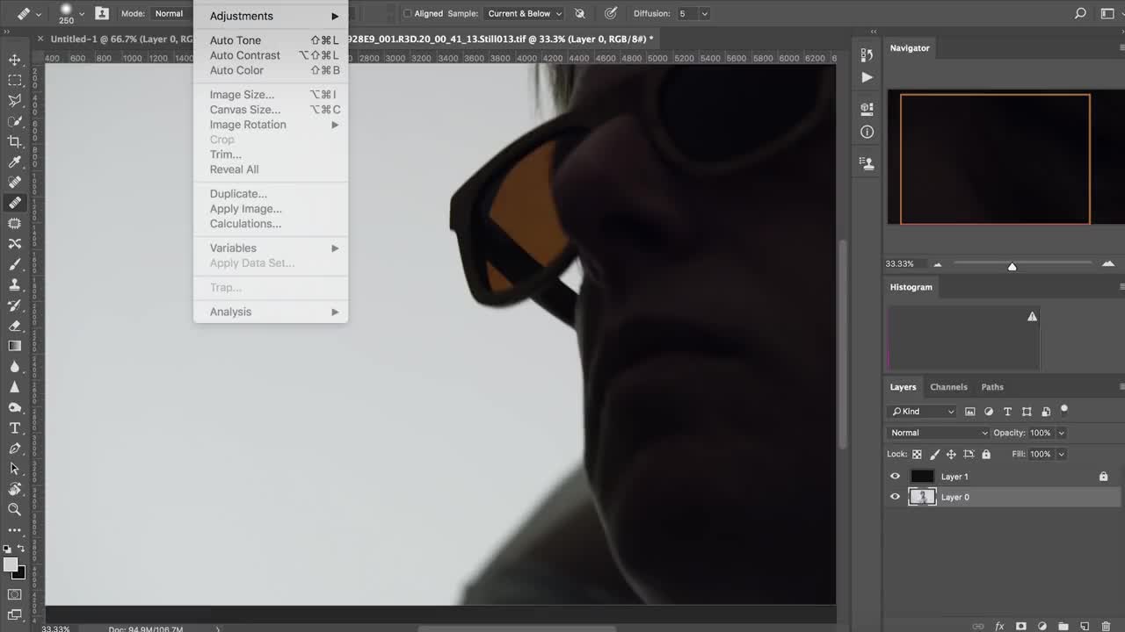Viewport: 1125px width, 632px height.
Task: Switch to the Channels tab
Action: click(x=948, y=387)
